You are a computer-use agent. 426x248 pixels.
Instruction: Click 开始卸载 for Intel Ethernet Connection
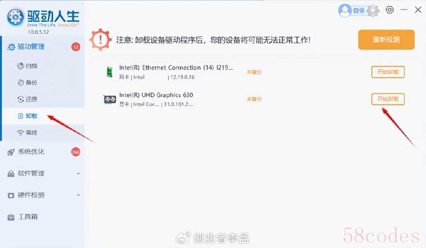[x=388, y=72]
